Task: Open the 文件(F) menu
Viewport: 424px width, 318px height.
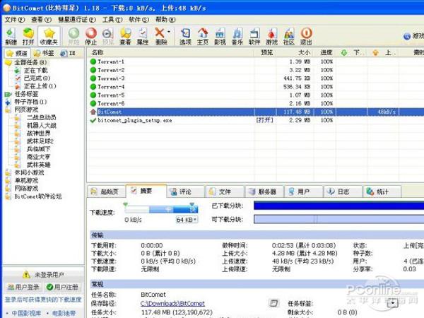Action: (x=14, y=19)
